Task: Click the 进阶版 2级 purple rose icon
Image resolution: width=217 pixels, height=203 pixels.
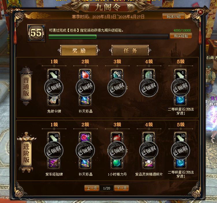Action: coord(85,137)
